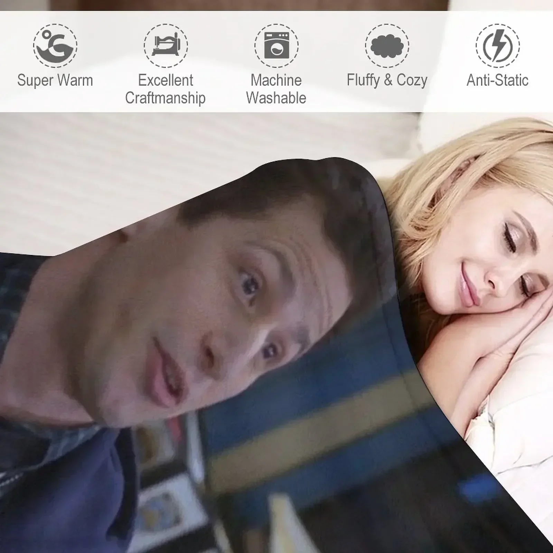Click the sewing machine craftsmanship icon
Viewport: 553px width, 553px height.
click(x=166, y=45)
